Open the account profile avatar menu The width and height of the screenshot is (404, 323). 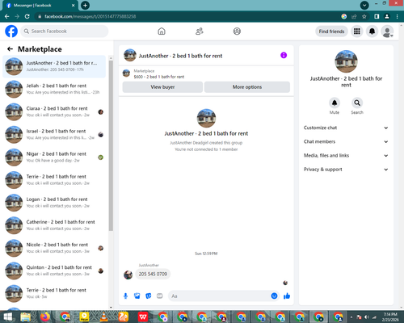[387, 31]
